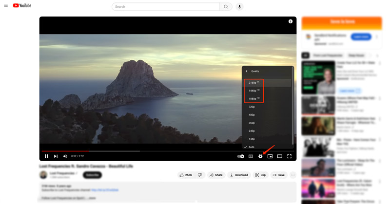This screenshot has width=390, height=204.
Task: Create a Clip of the video
Action: pos(260,175)
